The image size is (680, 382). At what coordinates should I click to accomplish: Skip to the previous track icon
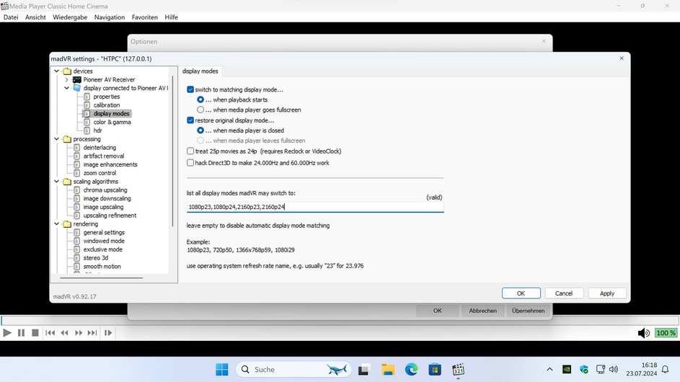[50, 333]
